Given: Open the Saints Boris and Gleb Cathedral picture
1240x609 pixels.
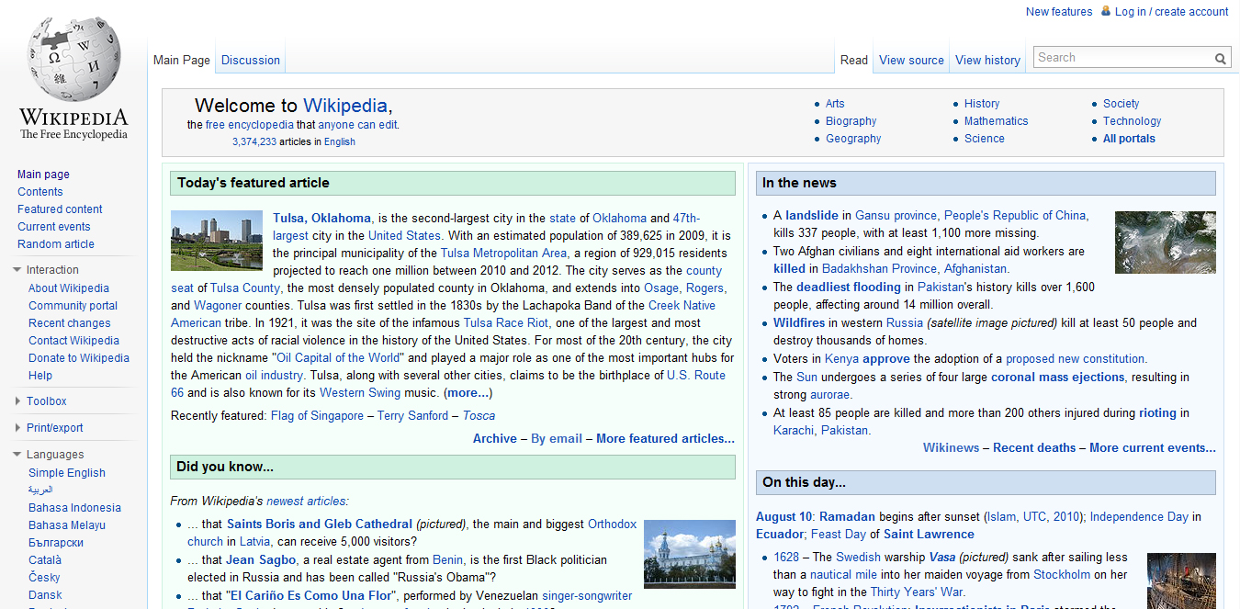Looking at the screenshot, I should (x=690, y=554).
